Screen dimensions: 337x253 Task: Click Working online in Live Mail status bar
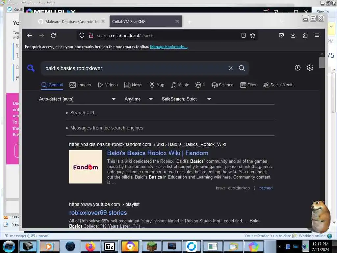pyautogui.click(x=312, y=236)
